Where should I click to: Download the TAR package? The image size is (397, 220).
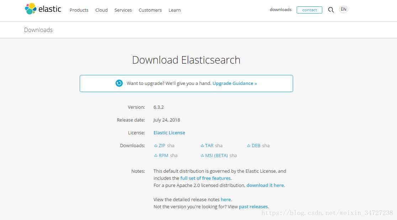click(209, 146)
